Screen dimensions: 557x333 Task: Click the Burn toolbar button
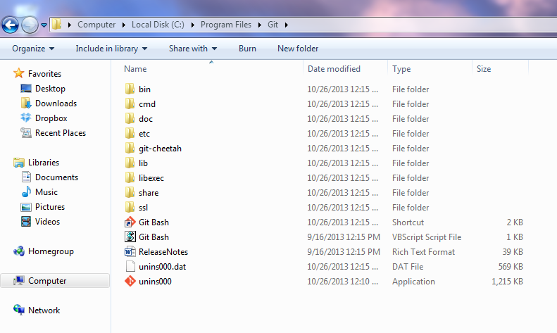tap(247, 49)
